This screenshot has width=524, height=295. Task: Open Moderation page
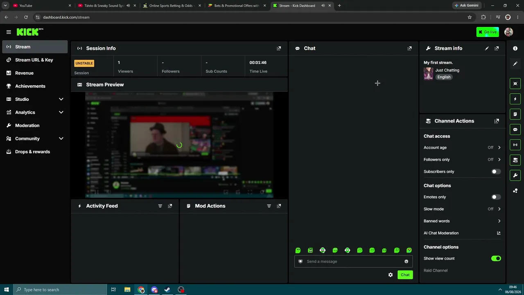click(35, 125)
